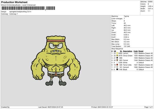The height and width of the screenshot is (109, 154).
Task: Click the 'Stop Sequence:' label
Action: click(117, 49)
